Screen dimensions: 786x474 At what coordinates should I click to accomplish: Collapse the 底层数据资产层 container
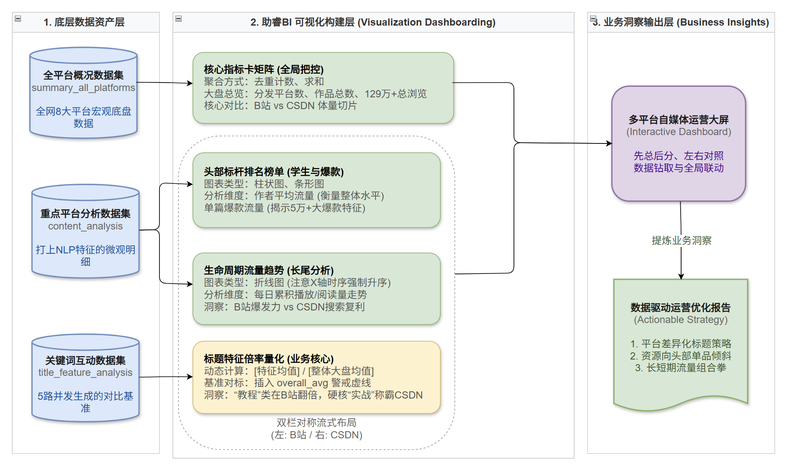18,18
